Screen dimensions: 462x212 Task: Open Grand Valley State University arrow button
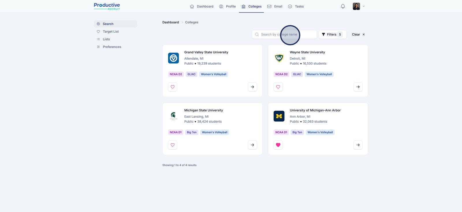(x=252, y=87)
